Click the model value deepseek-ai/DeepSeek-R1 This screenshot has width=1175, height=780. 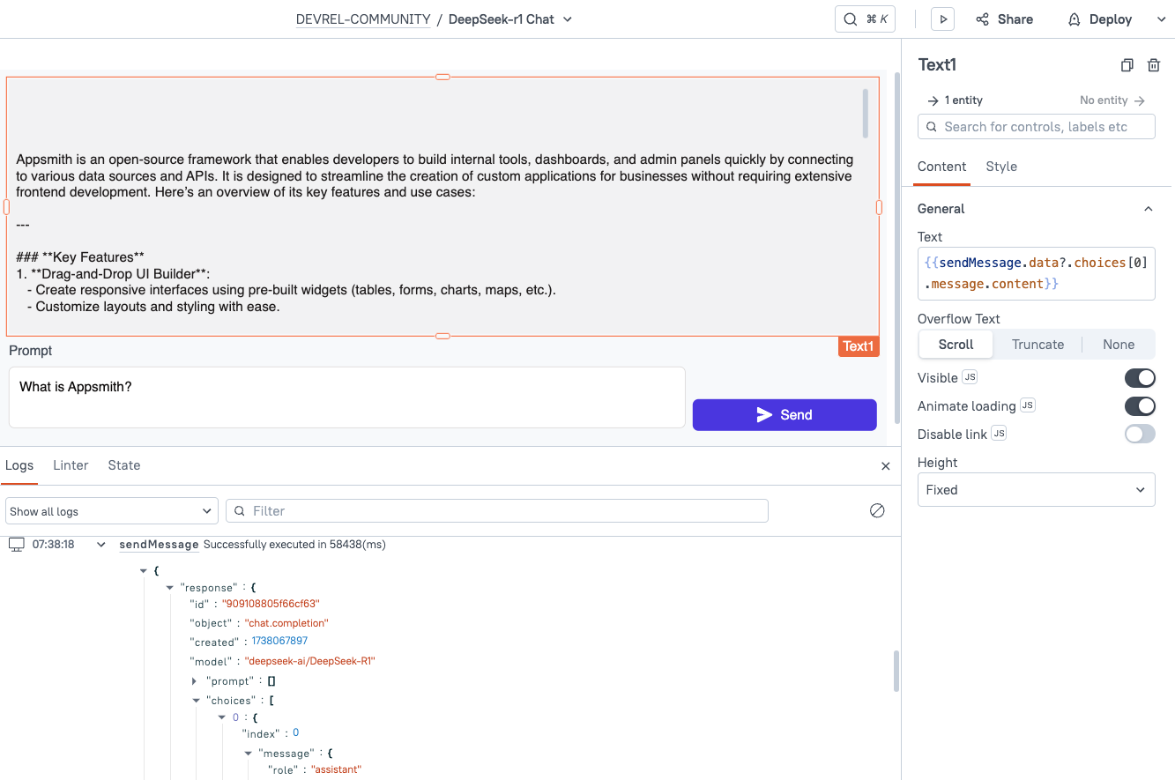tap(310, 661)
